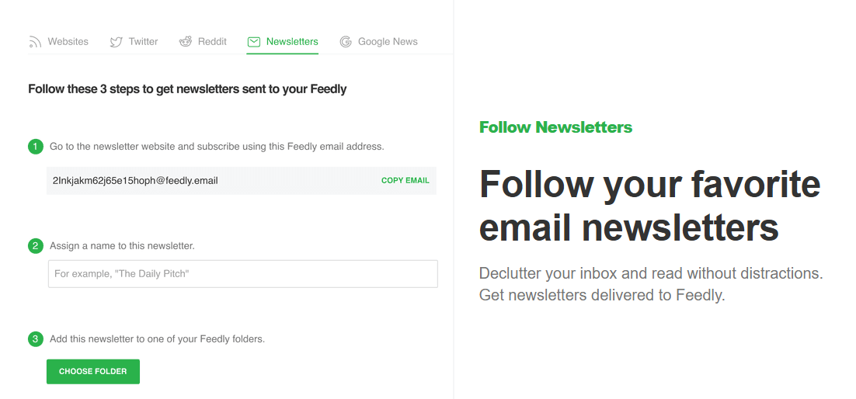Viewport: 856px width, 399px height.
Task: Click the green step 3 circle
Action: 36,339
